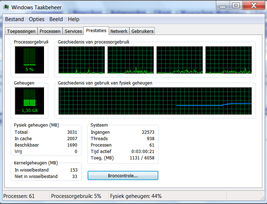Image resolution: width=267 pixels, height=204 pixels.
Task: Click the memory meter showing 1,30 GB
Action: tap(29, 101)
